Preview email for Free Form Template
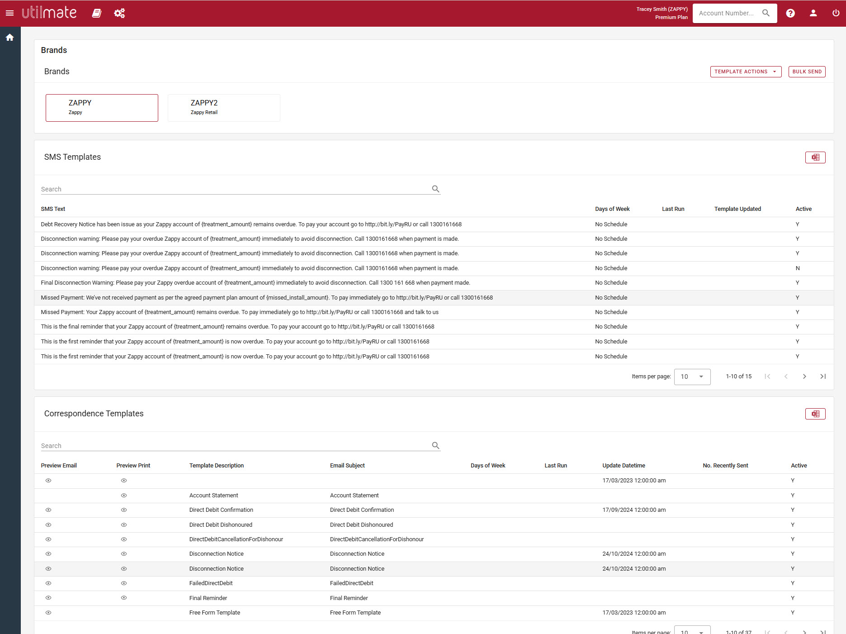This screenshot has height=634, width=846. pos(48,613)
